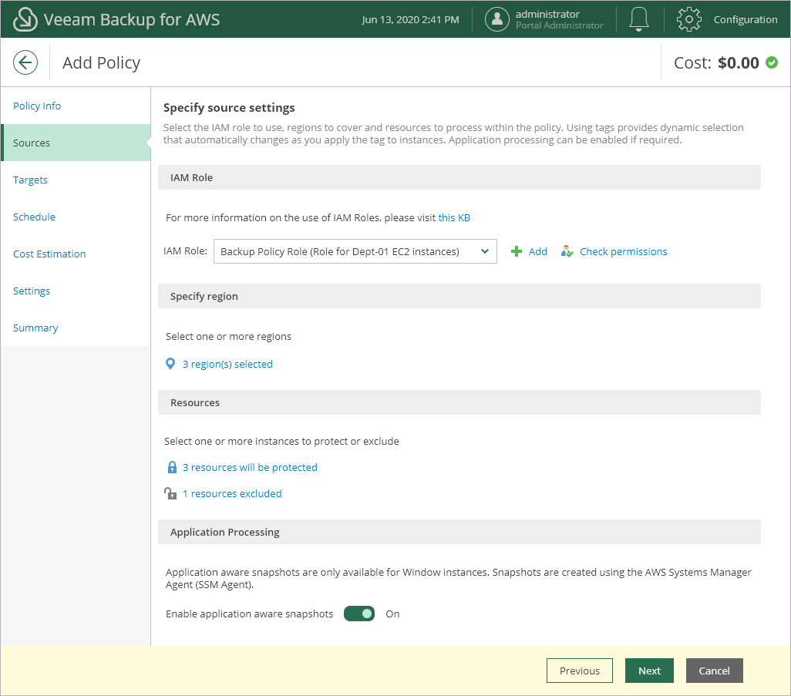Open the administrator user avatar icon

497,19
